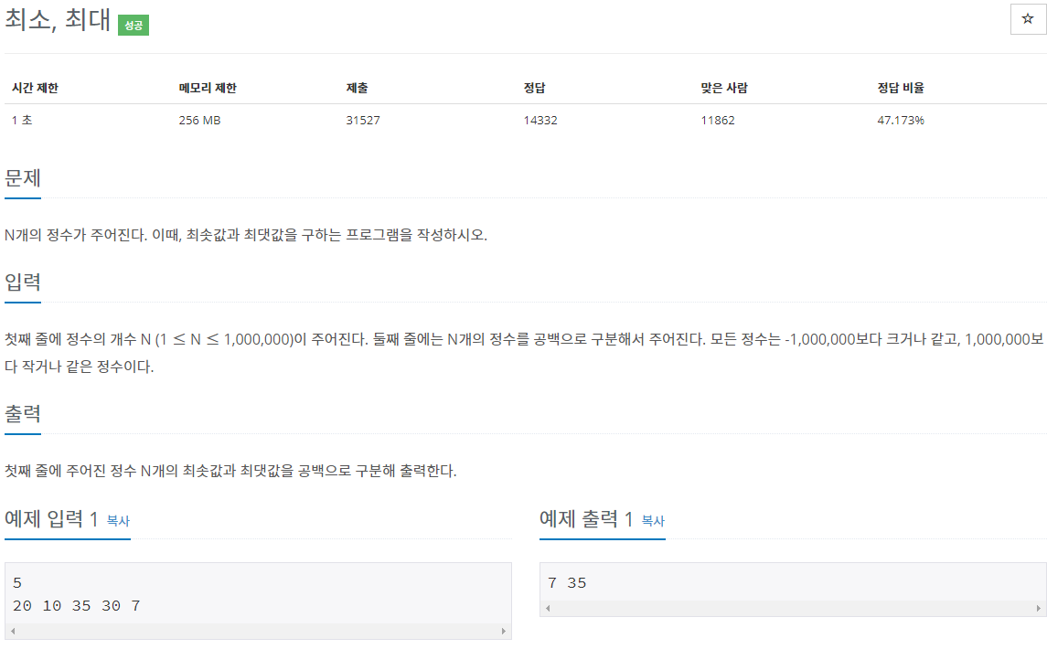Click the 입력 section heading

23,282
